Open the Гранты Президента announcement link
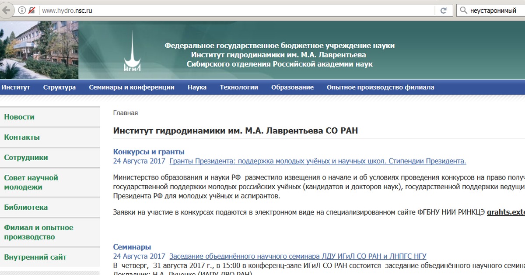Image resolution: width=525 pixels, height=275 pixels. (x=318, y=161)
